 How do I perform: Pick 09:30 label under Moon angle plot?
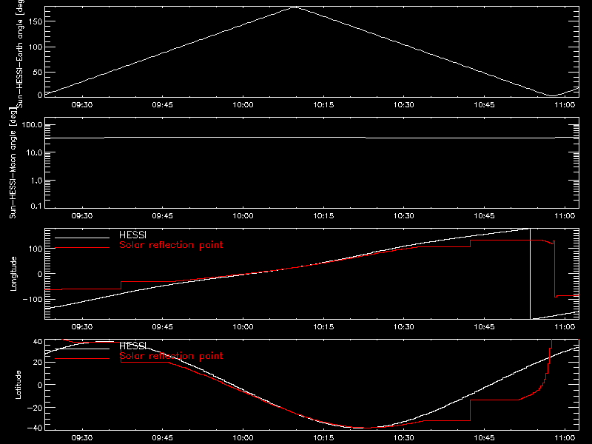[82, 216]
